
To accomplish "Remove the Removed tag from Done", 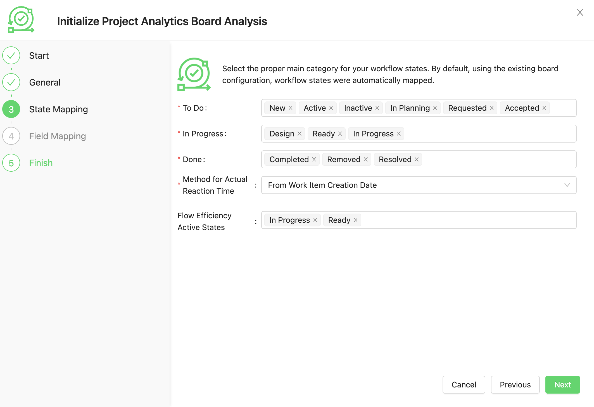I will (366, 159).
